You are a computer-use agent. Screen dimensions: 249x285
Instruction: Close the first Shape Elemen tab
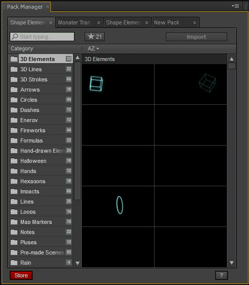point(51,23)
